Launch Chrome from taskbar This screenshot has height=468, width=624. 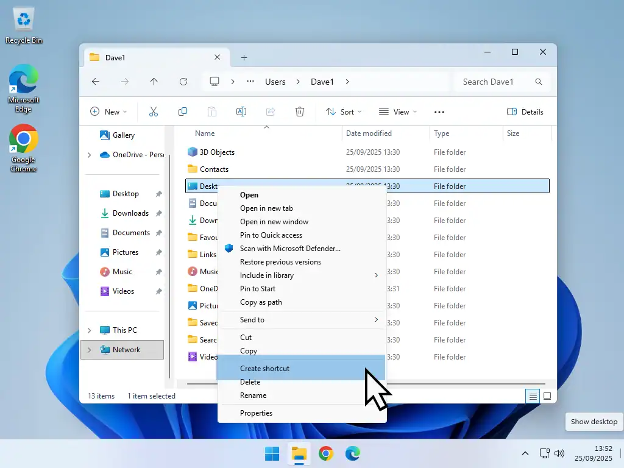325,453
